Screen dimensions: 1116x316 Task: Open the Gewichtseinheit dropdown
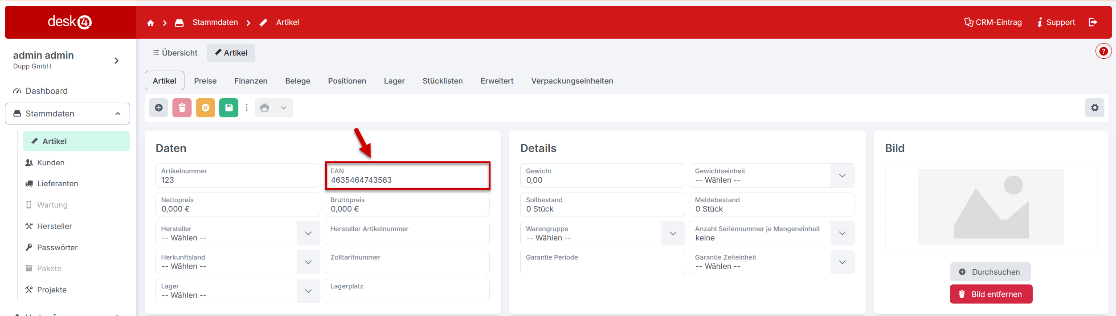pyautogui.click(x=842, y=176)
